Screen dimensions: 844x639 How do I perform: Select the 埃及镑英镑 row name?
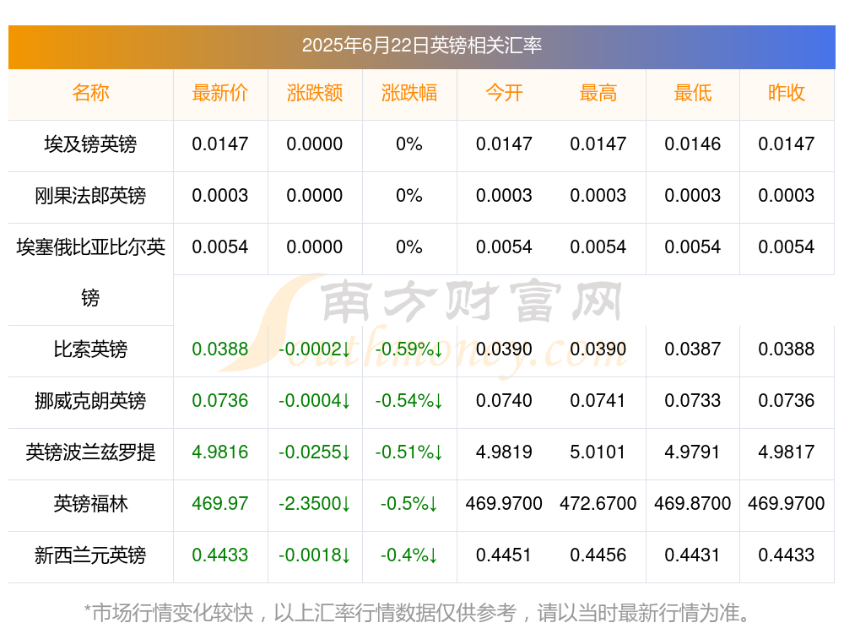pyautogui.click(x=90, y=144)
